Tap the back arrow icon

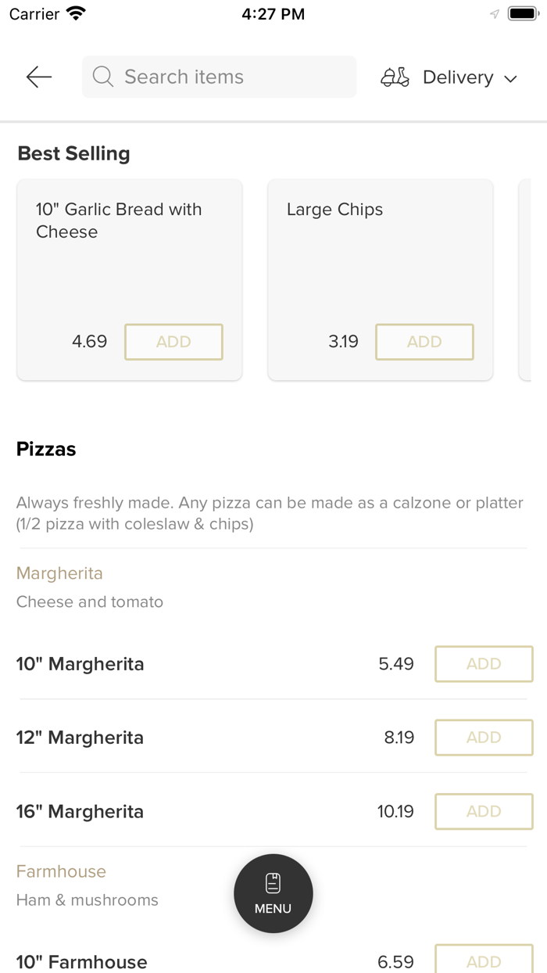(38, 77)
